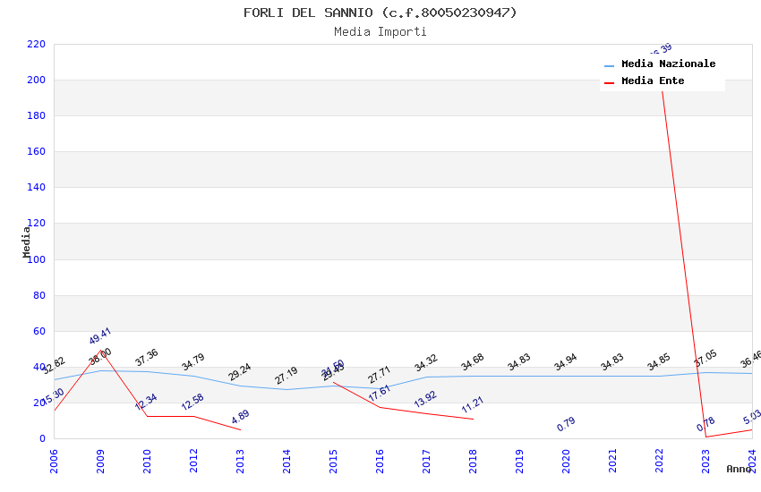
Task: Click the 2014 year axis label
Action: pyautogui.click(x=286, y=461)
